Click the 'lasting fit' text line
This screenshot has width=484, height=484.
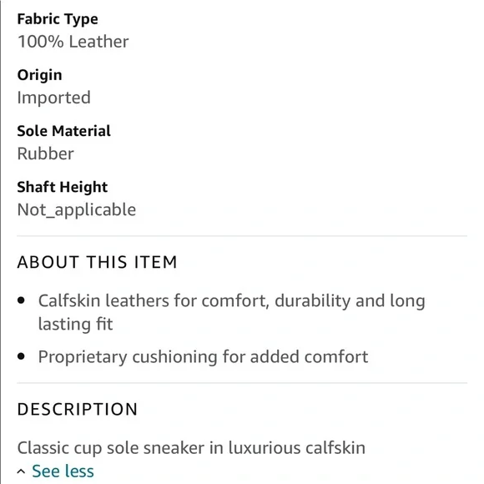click(76, 324)
